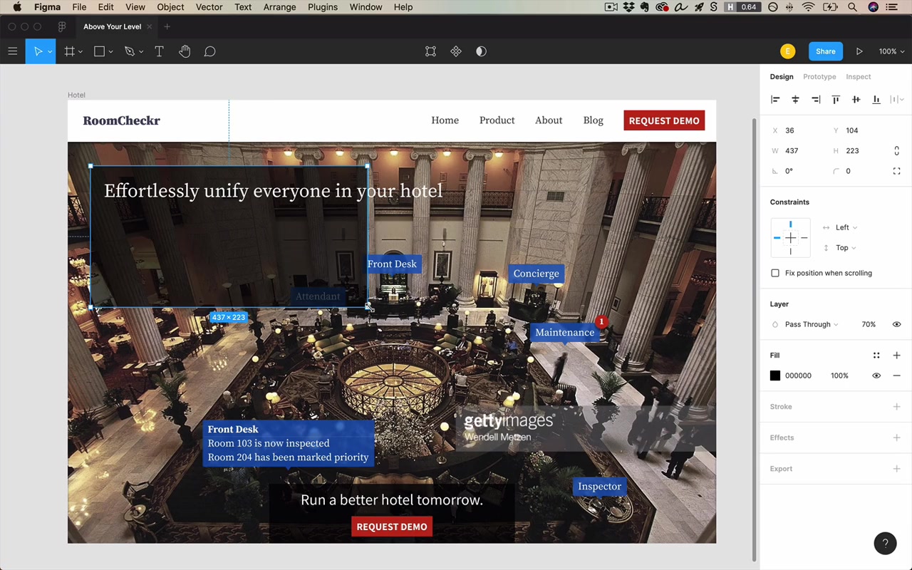Add a new Stroke with plus
The width and height of the screenshot is (912, 570).
pos(896,407)
